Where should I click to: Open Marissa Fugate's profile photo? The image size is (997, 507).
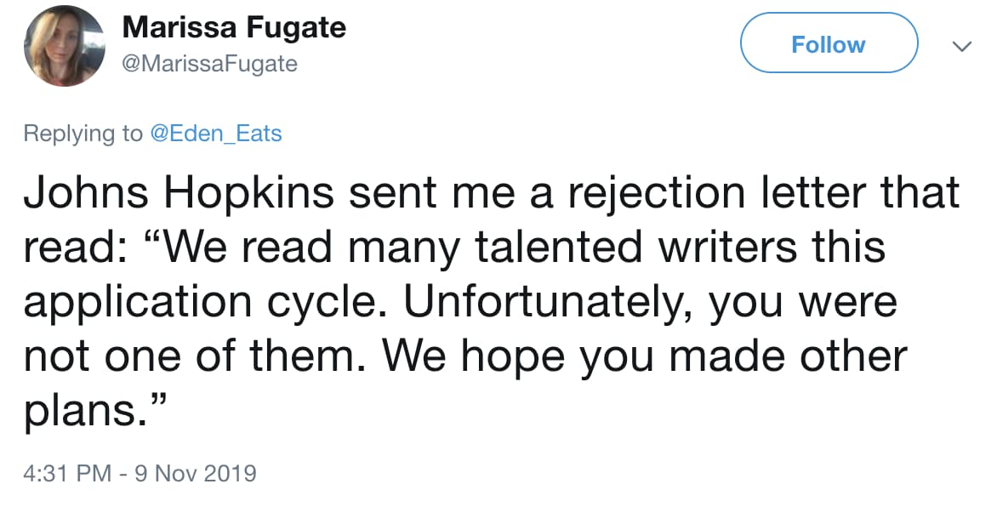coord(64,47)
